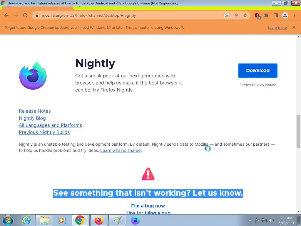Open Previous Nightly Builds link
Viewport: 301px width, 226px height.
[x=44, y=132]
